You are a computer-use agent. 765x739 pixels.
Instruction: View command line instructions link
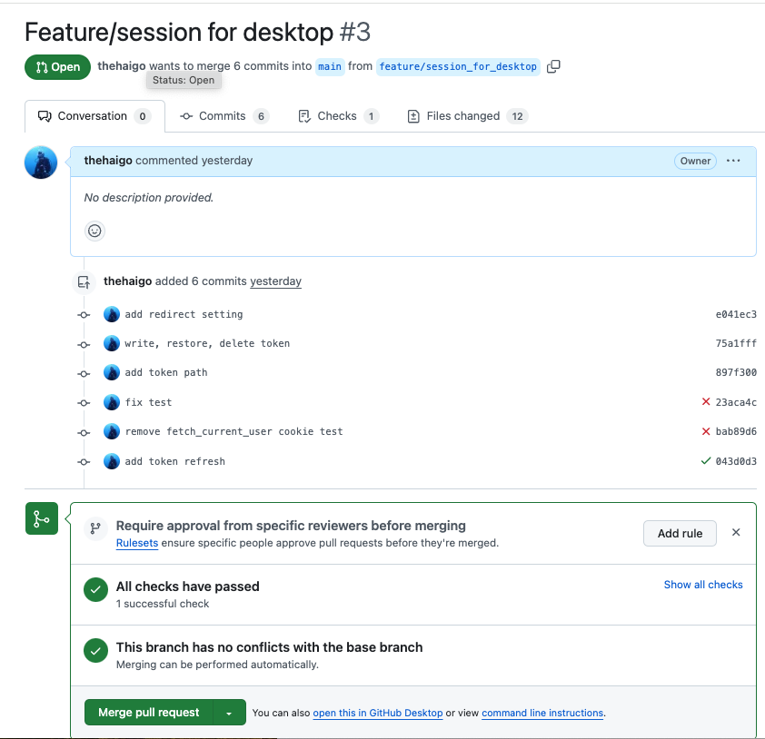pos(542,713)
